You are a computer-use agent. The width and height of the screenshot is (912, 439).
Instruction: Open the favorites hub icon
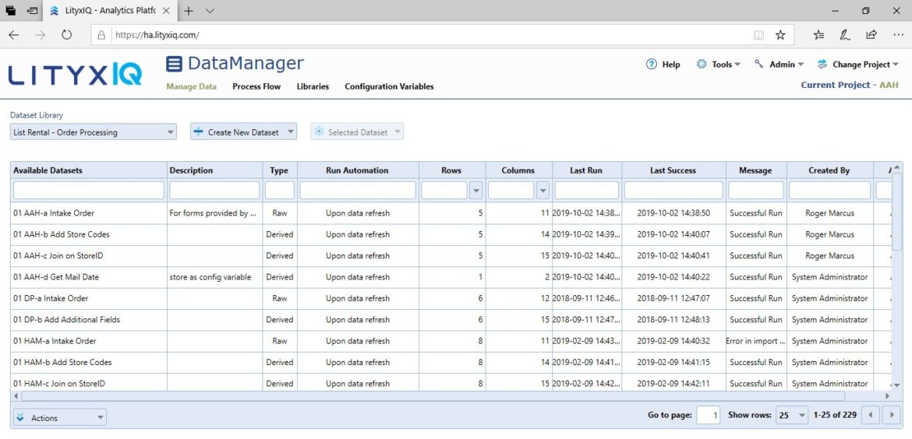pos(819,35)
